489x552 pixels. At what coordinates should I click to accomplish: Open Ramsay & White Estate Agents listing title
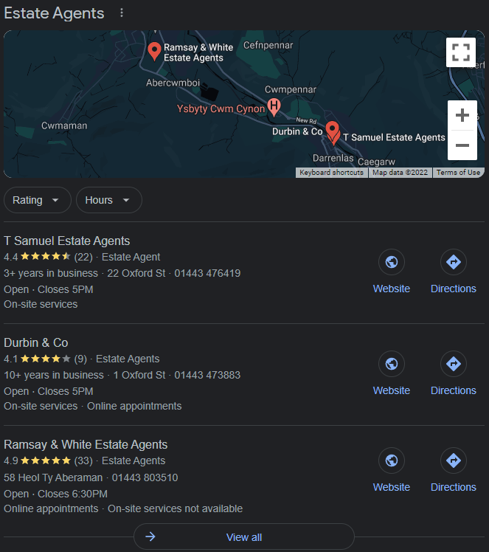click(86, 444)
